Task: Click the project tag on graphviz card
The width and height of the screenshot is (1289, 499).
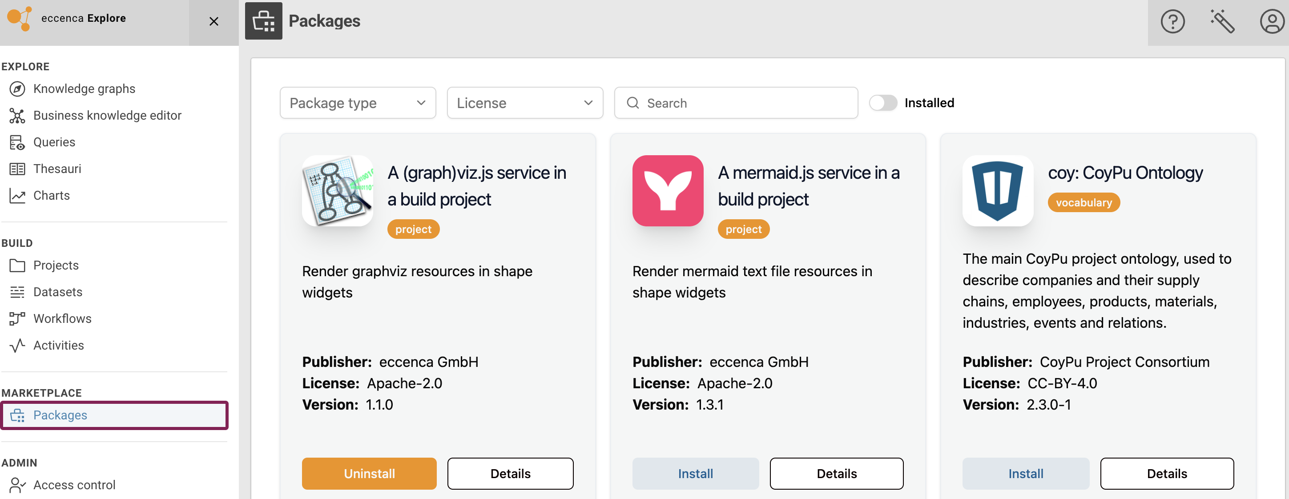Action: coord(413,229)
